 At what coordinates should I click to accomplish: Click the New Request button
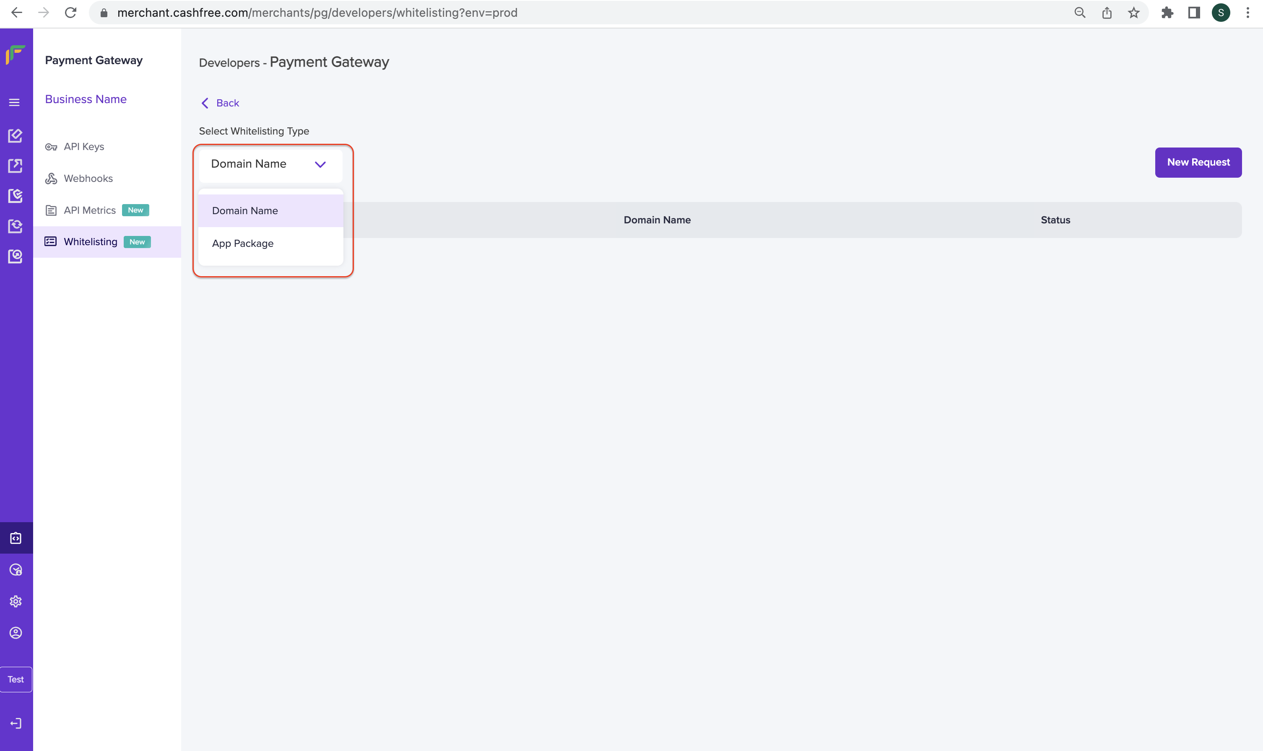pyautogui.click(x=1198, y=163)
